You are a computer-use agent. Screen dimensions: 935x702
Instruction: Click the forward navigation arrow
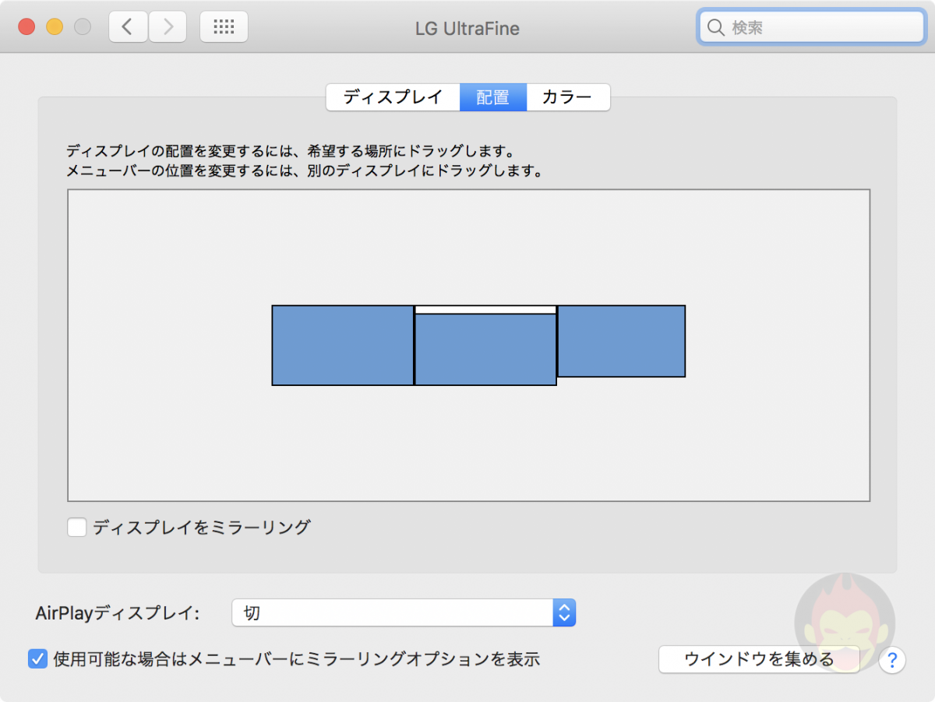pos(167,27)
